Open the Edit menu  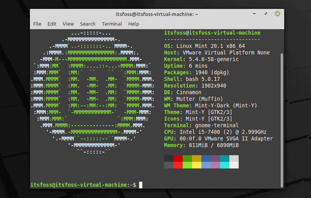[x=52, y=24]
